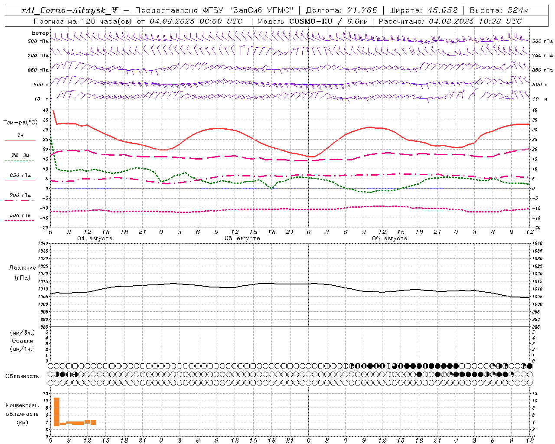Click the Рассчитано: 04.08.2025 10:38 UTC timestamp
Viewport: 555px width, 444px height.
(x=450, y=21)
